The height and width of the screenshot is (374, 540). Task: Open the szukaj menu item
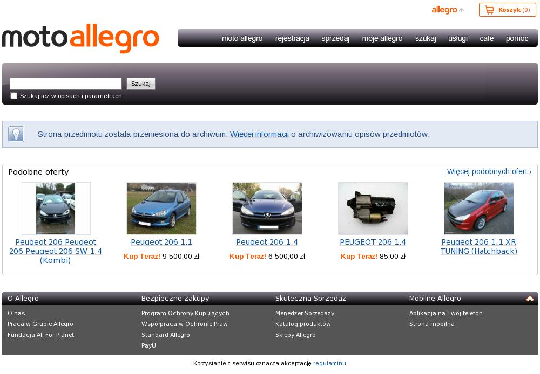click(x=426, y=38)
